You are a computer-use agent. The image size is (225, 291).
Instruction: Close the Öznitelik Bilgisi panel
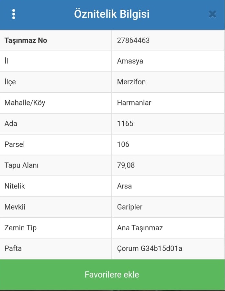pyautogui.click(x=212, y=14)
